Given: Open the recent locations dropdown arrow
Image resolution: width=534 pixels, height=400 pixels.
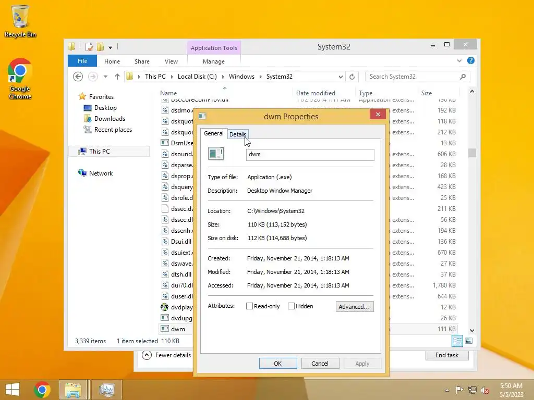Looking at the screenshot, I should tap(105, 77).
